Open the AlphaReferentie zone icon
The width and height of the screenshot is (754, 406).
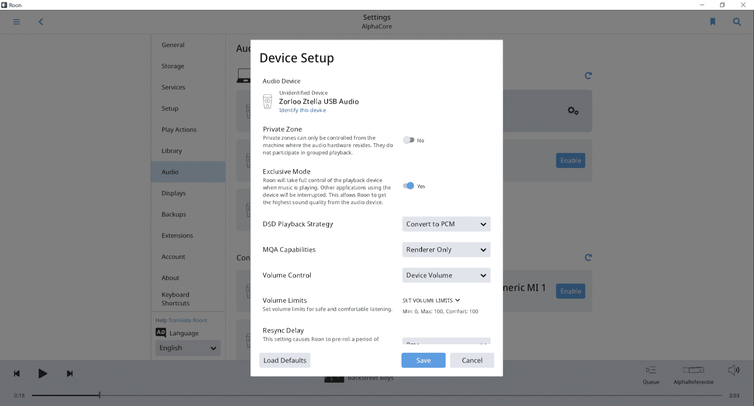coord(694,370)
